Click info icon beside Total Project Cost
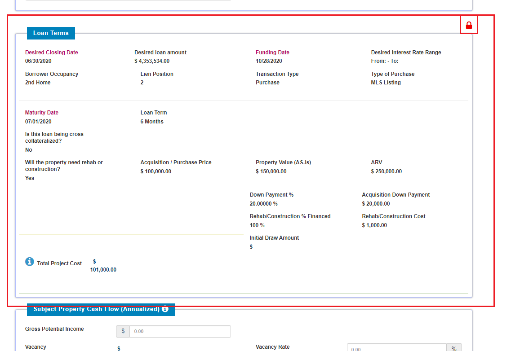This screenshot has width=511, height=351. pyautogui.click(x=30, y=262)
